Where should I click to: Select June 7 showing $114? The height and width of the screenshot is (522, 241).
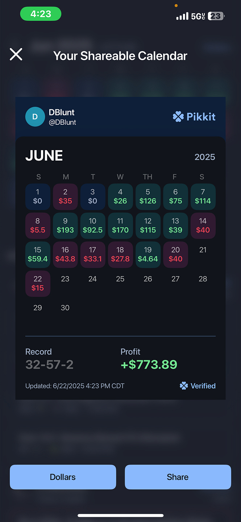[203, 196]
